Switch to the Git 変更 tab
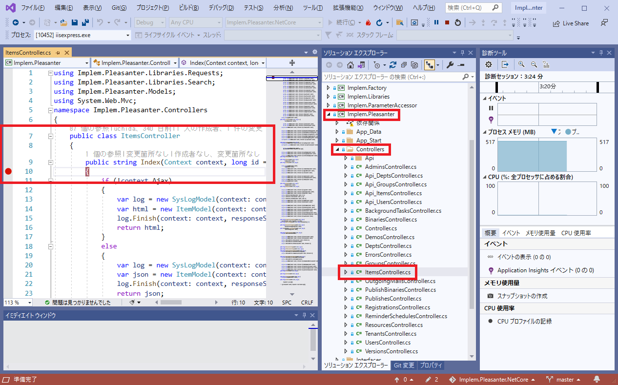 pyautogui.click(x=404, y=365)
